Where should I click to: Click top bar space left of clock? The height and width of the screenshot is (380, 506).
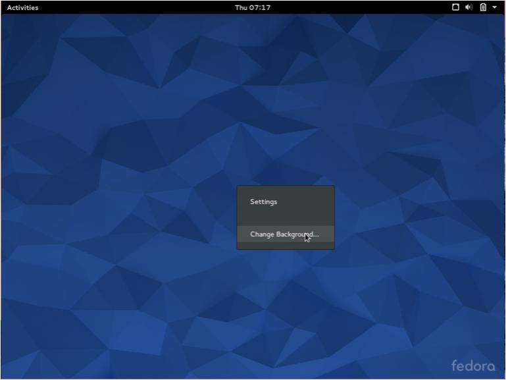pyautogui.click(x=132, y=8)
